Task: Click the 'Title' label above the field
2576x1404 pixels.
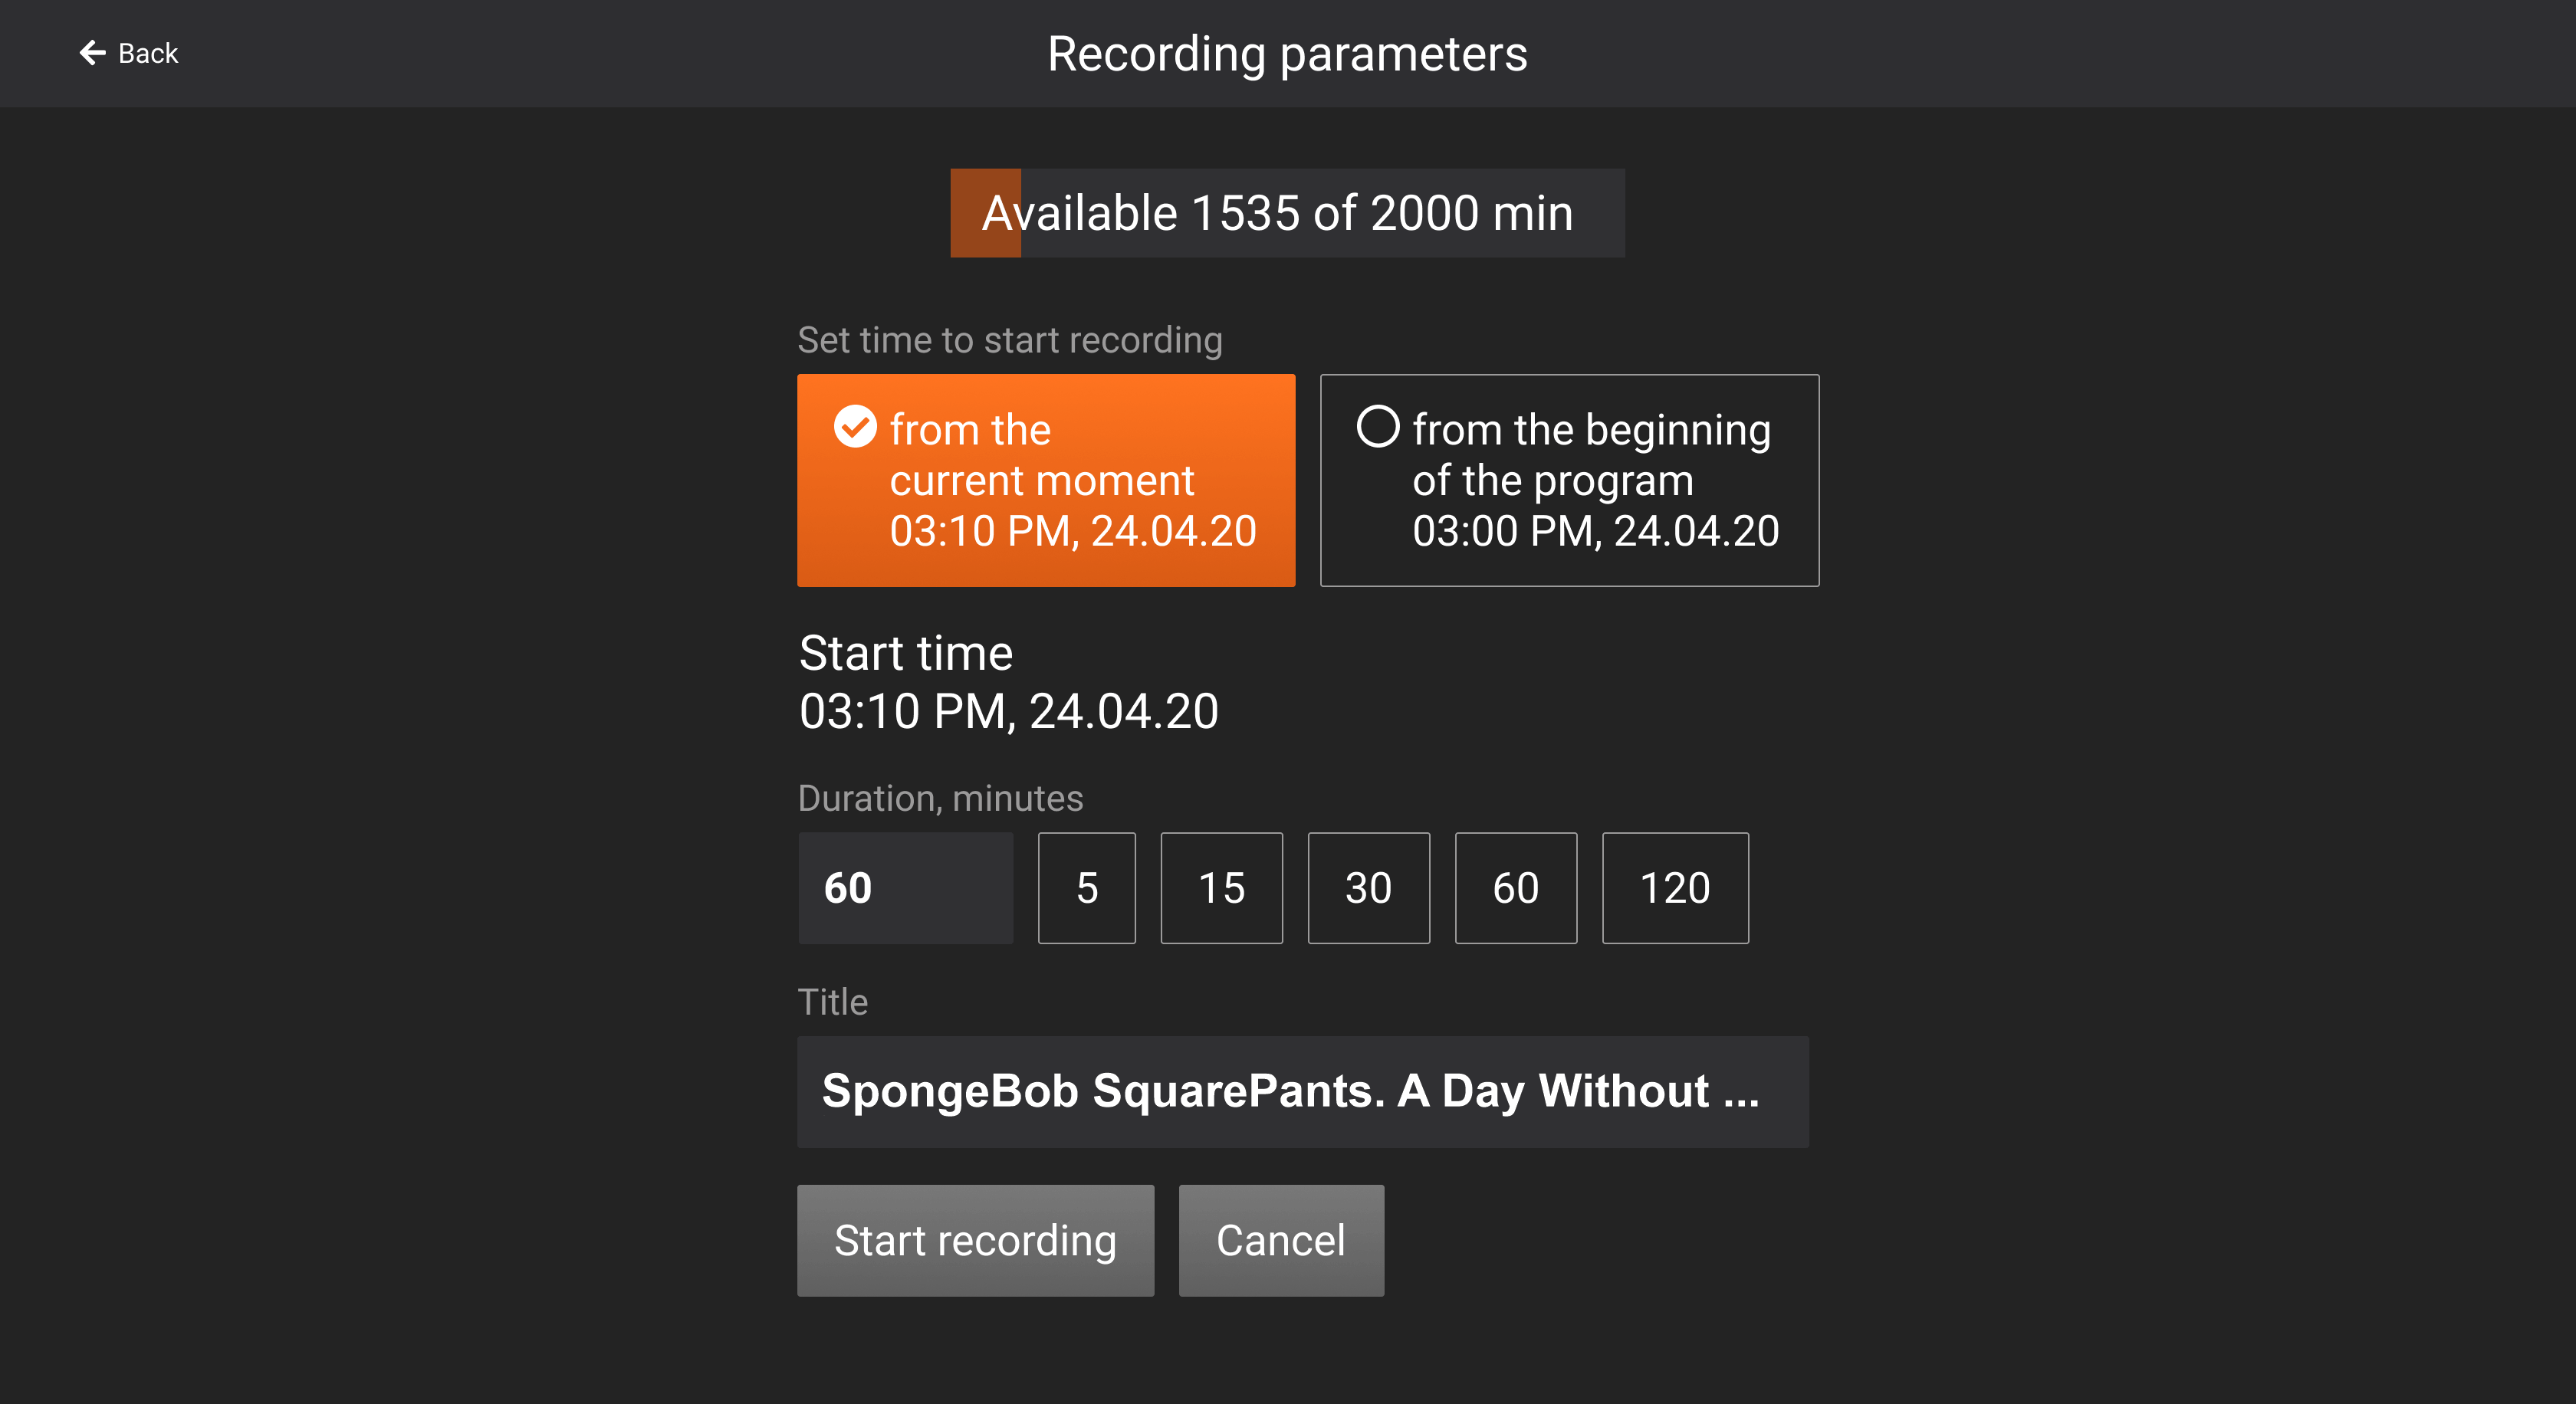Action: [x=832, y=1002]
